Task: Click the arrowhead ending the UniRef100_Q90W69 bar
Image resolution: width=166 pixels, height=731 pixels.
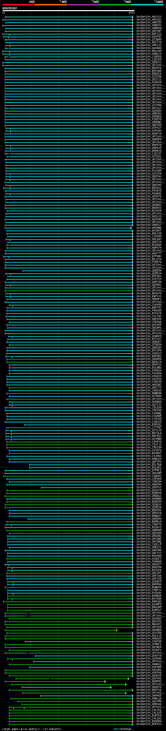Action: [x=117, y=630]
